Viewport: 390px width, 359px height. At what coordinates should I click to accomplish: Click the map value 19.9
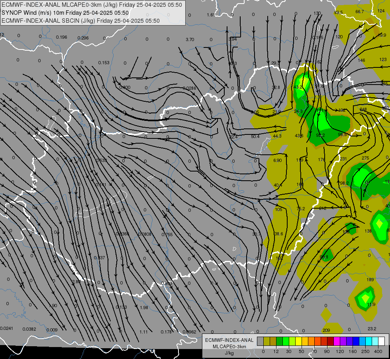382,35
